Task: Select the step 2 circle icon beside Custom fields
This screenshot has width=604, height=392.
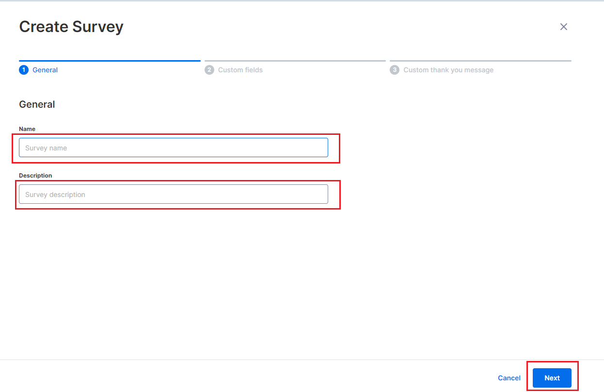Action: tap(209, 70)
